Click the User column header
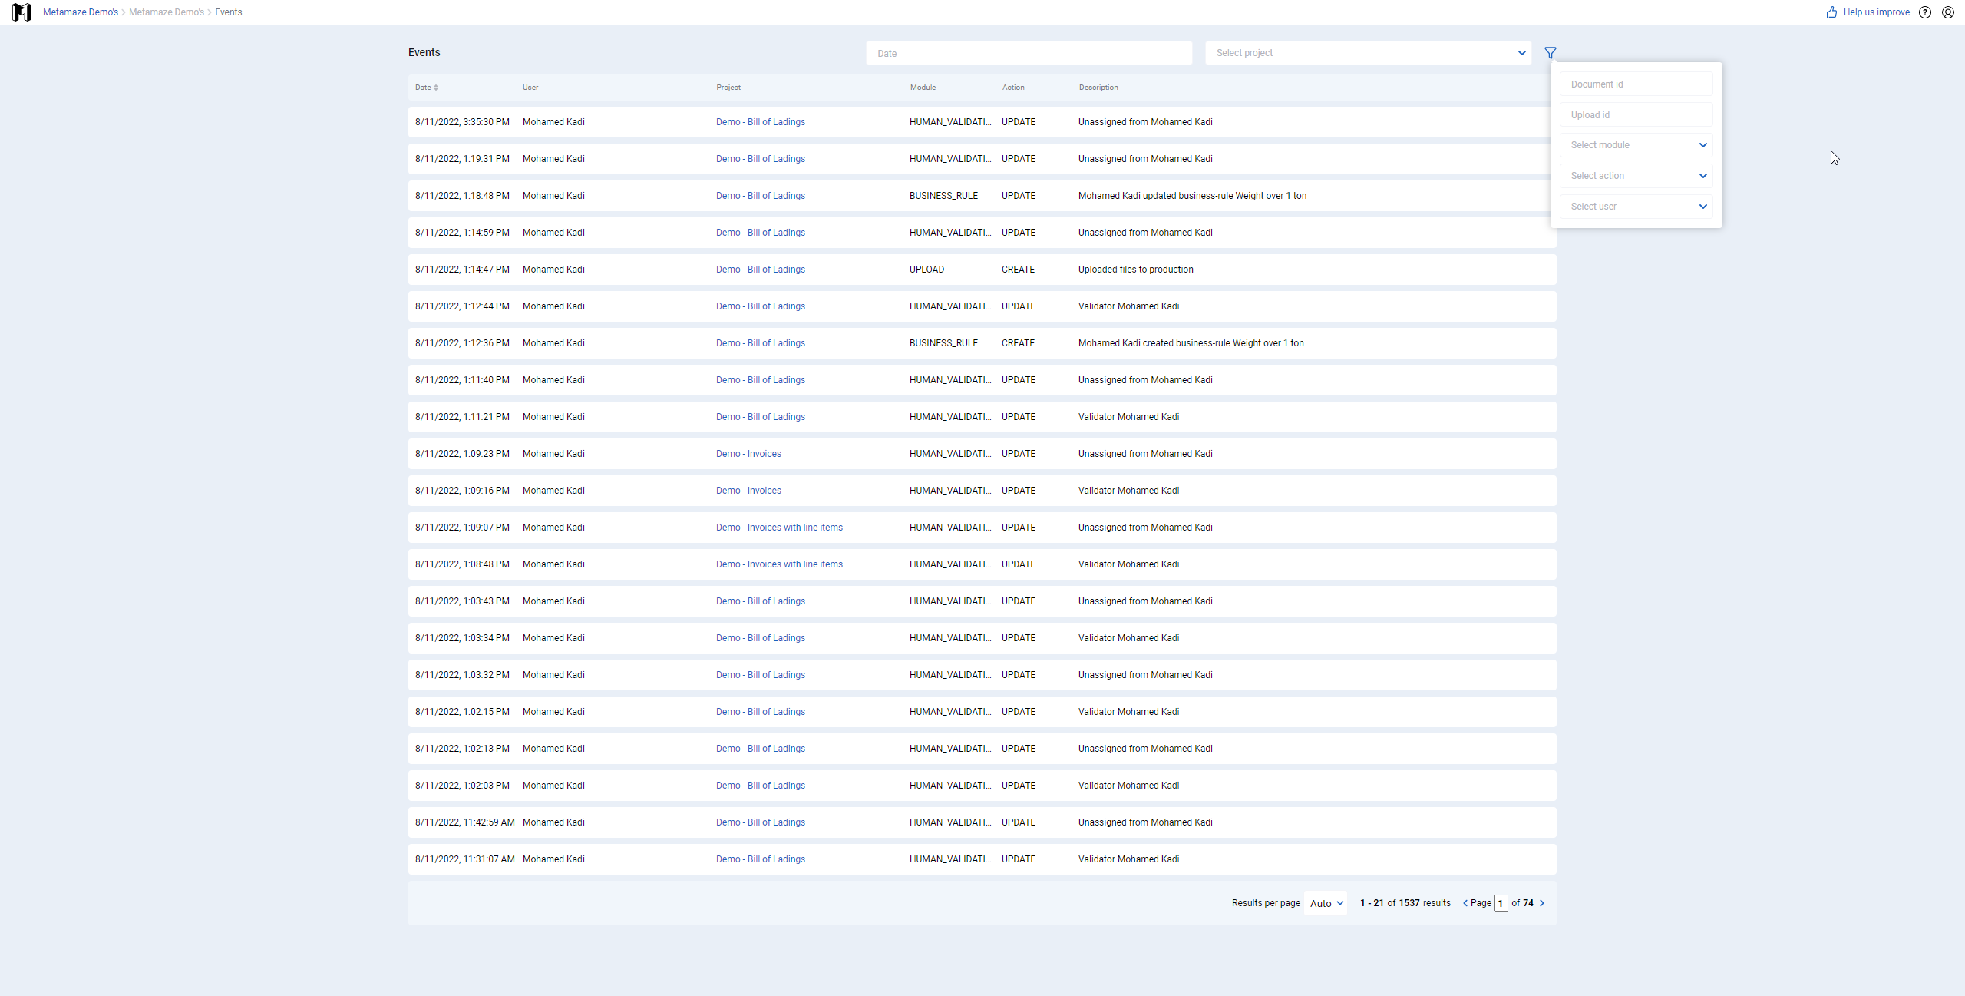 [530, 88]
